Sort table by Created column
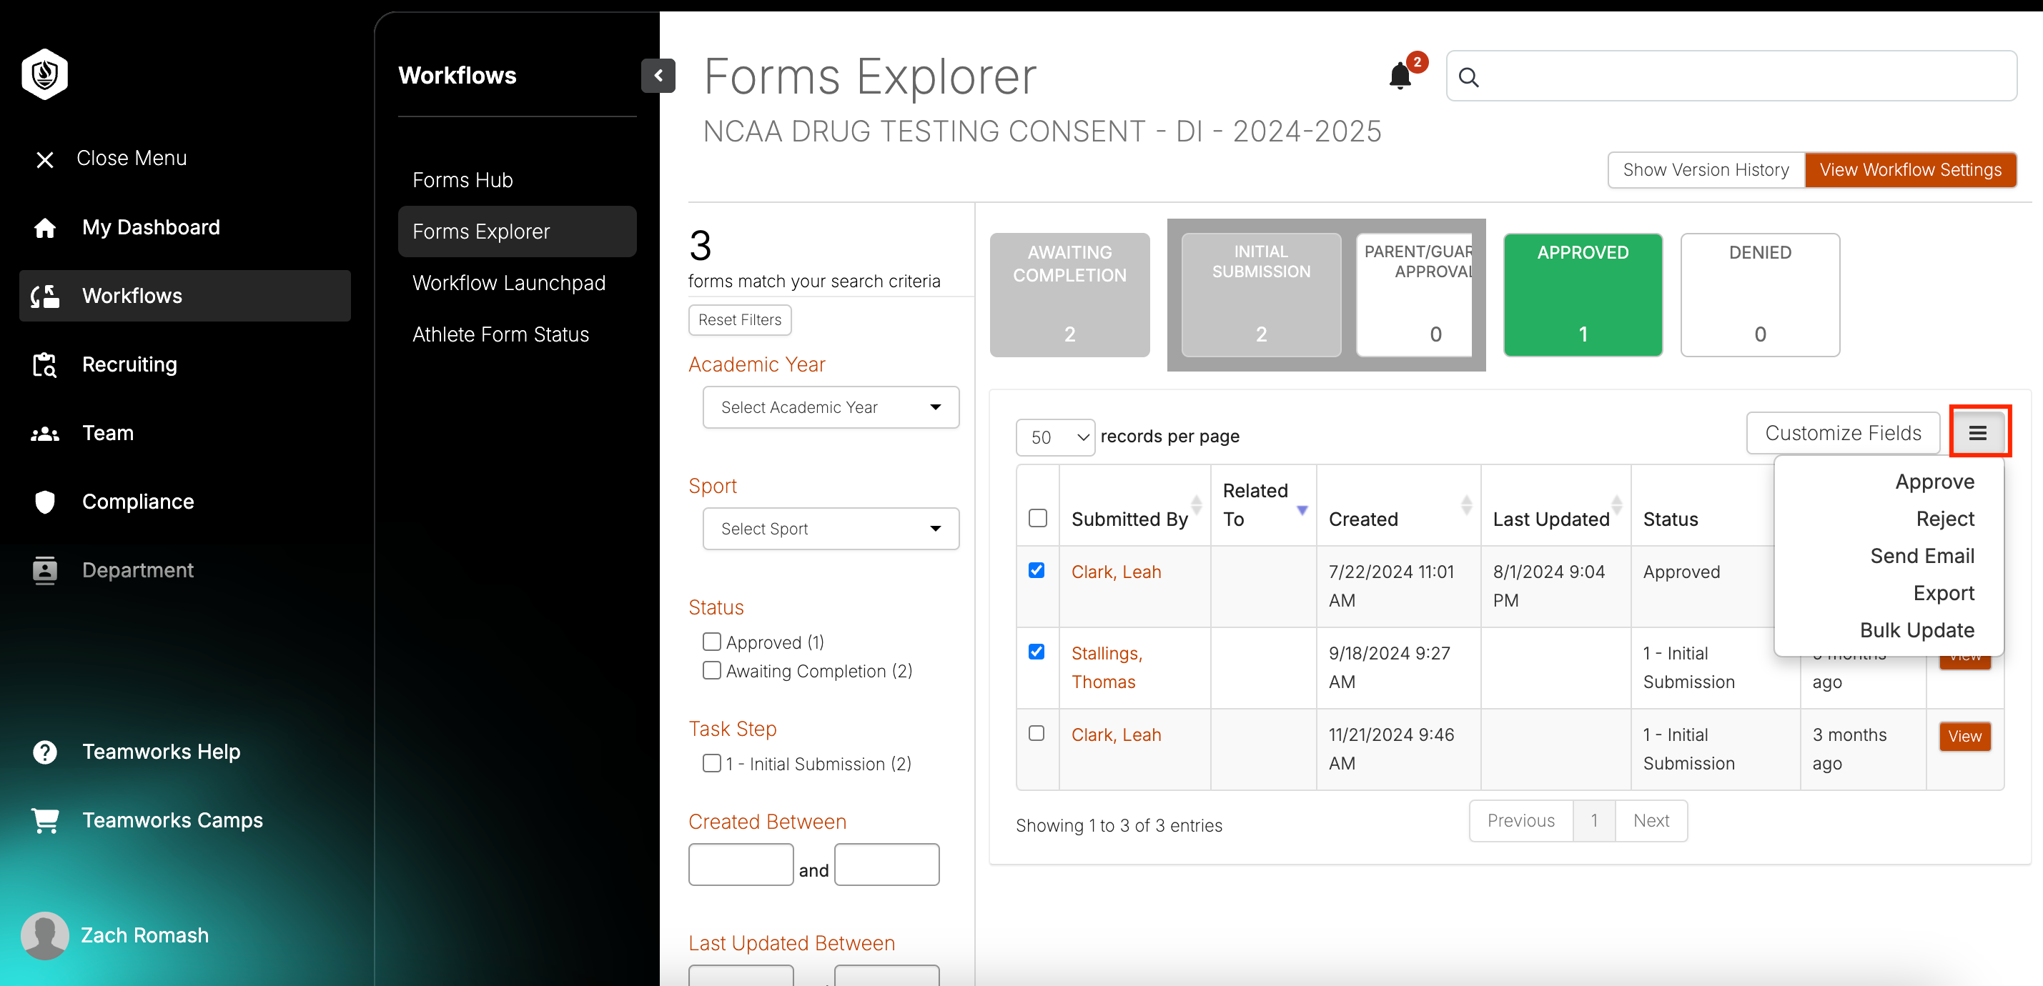The width and height of the screenshot is (2043, 986). point(1465,506)
